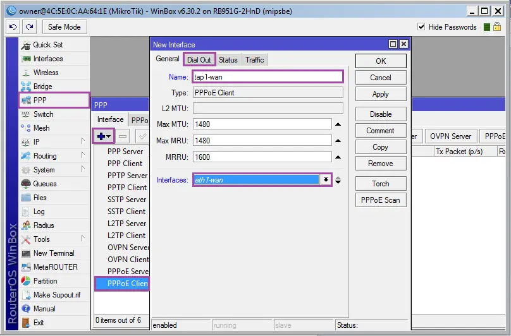Click the Safe Mode button
This screenshot has height=336, width=511.
pos(65,27)
